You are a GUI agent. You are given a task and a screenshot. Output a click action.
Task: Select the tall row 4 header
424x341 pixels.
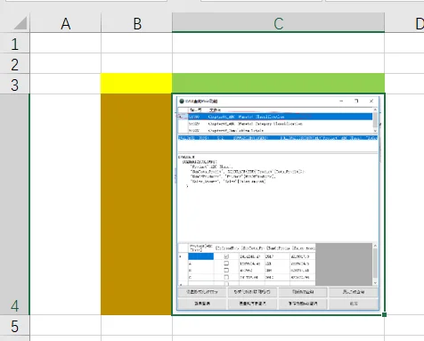pyautogui.click(x=14, y=204)
